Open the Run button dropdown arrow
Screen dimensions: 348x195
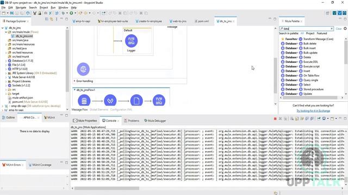[x=75, y=13]
